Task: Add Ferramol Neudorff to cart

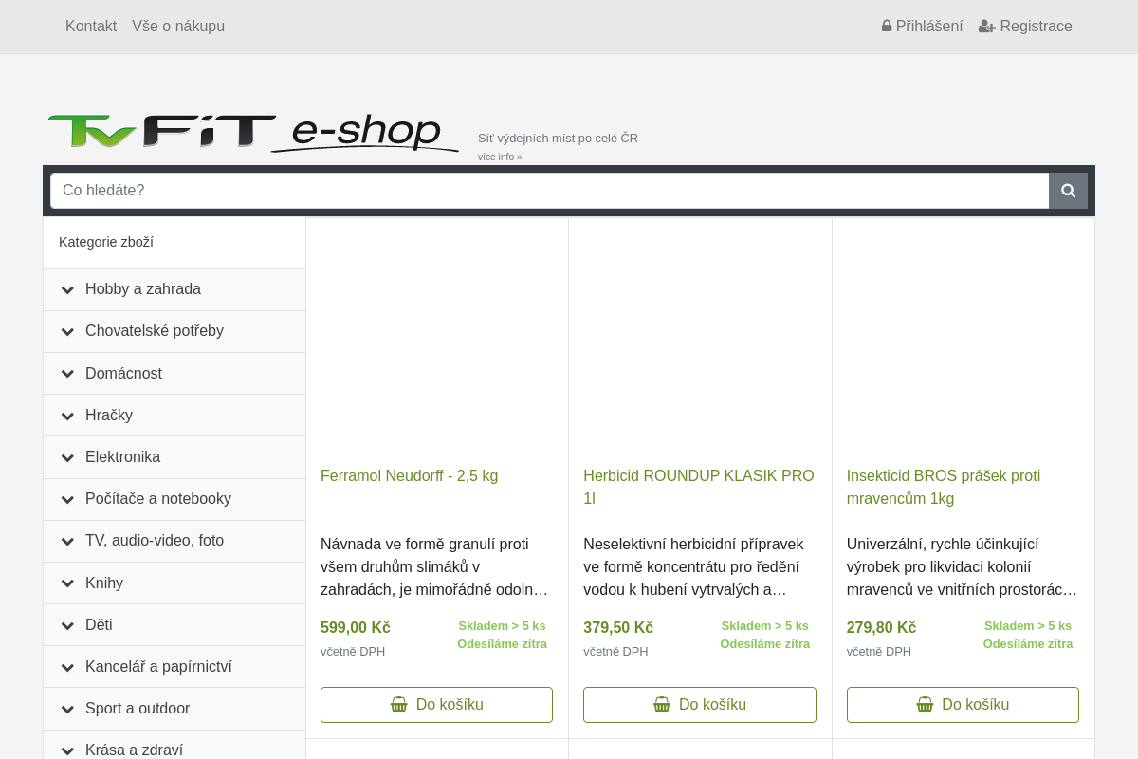Action: pos(436,705)
